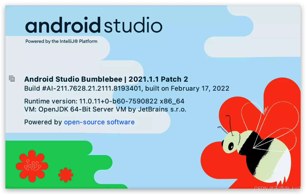The image size is (306, 194).
Task: Select the 'Android Studio Bumblebee | 2021.1.1 Patch 2' heading
Action: tap(106, 79)
